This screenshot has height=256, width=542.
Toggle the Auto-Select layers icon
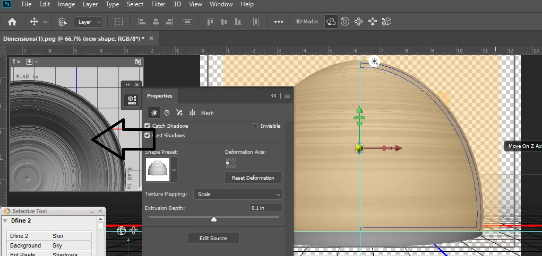pos(62,22)
